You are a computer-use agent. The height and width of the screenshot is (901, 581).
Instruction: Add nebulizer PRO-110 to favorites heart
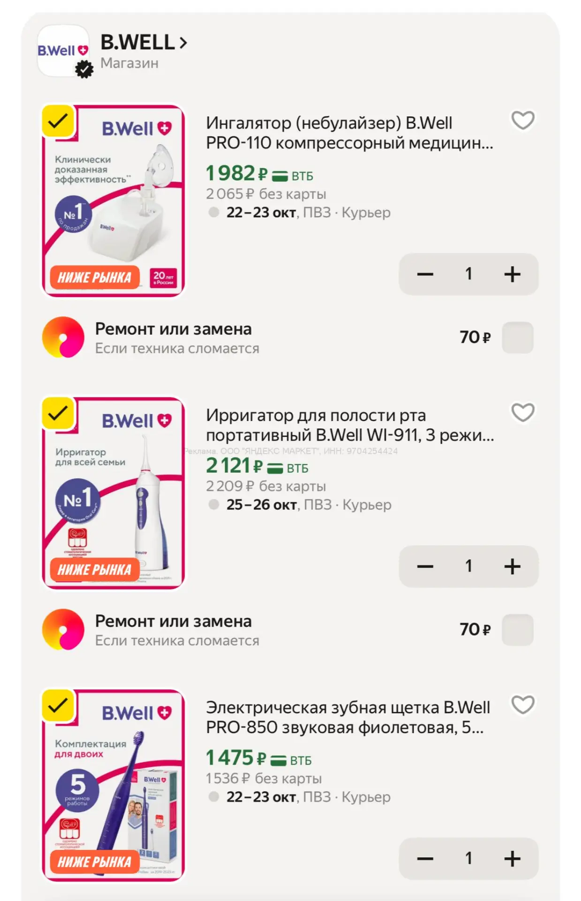point(522,121)
